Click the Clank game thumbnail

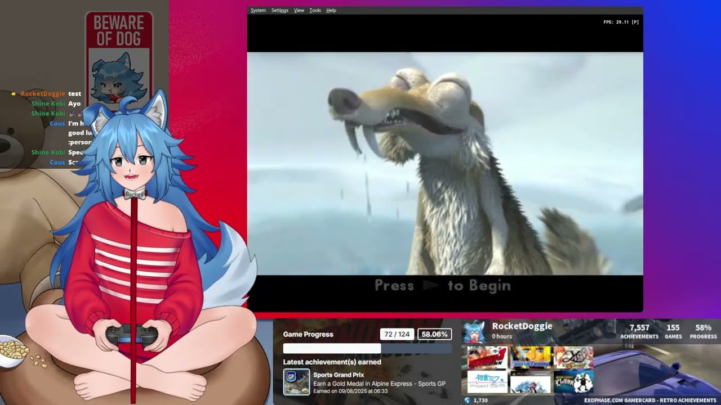(573, 381)
